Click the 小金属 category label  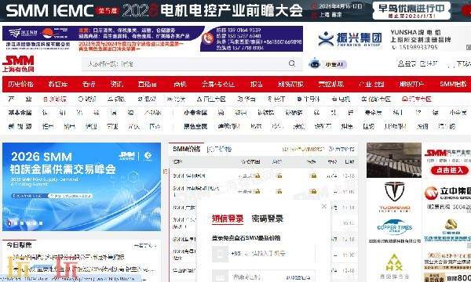point(195,113)
